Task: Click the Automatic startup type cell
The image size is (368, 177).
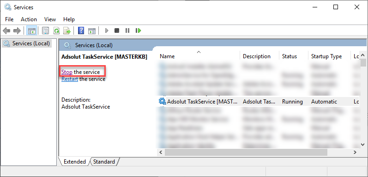Action: point(324,102)
